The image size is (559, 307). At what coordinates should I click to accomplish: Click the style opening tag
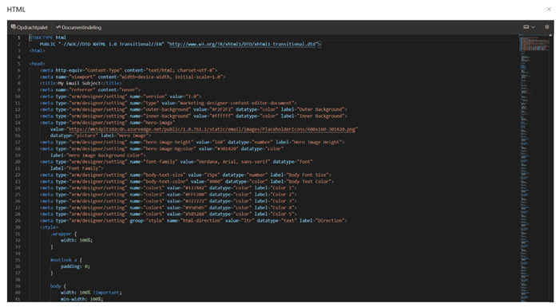[x=49, y=227]
